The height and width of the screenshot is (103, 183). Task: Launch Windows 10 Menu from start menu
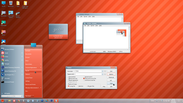[x=8, y=49]
